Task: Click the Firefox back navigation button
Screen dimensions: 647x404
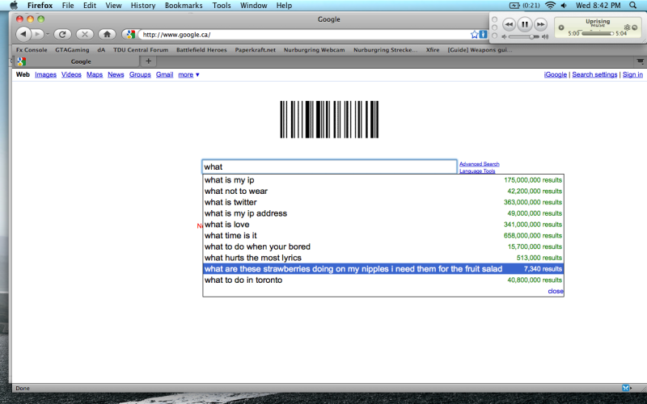Action: click(23, 34)
